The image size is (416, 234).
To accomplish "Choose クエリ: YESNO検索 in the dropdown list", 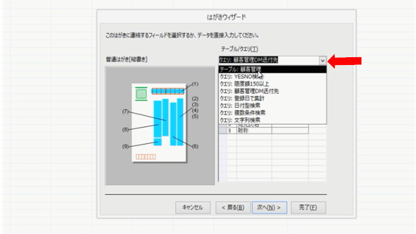I will 272,77.
